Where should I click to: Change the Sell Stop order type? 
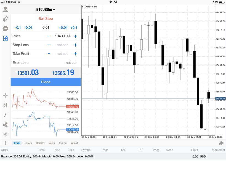click(x=46, y=19)
